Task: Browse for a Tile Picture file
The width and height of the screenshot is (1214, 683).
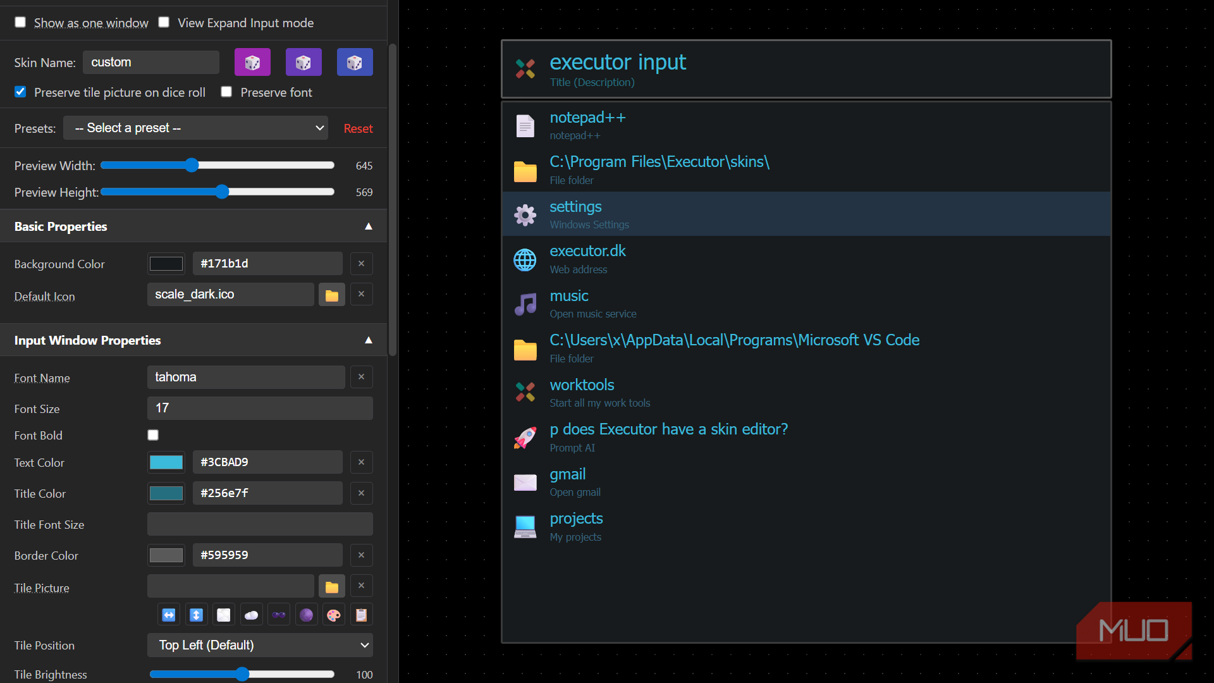Action: 332,586
